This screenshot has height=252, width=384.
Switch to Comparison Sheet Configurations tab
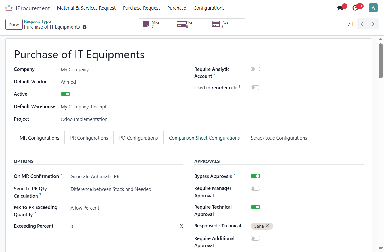204,138
